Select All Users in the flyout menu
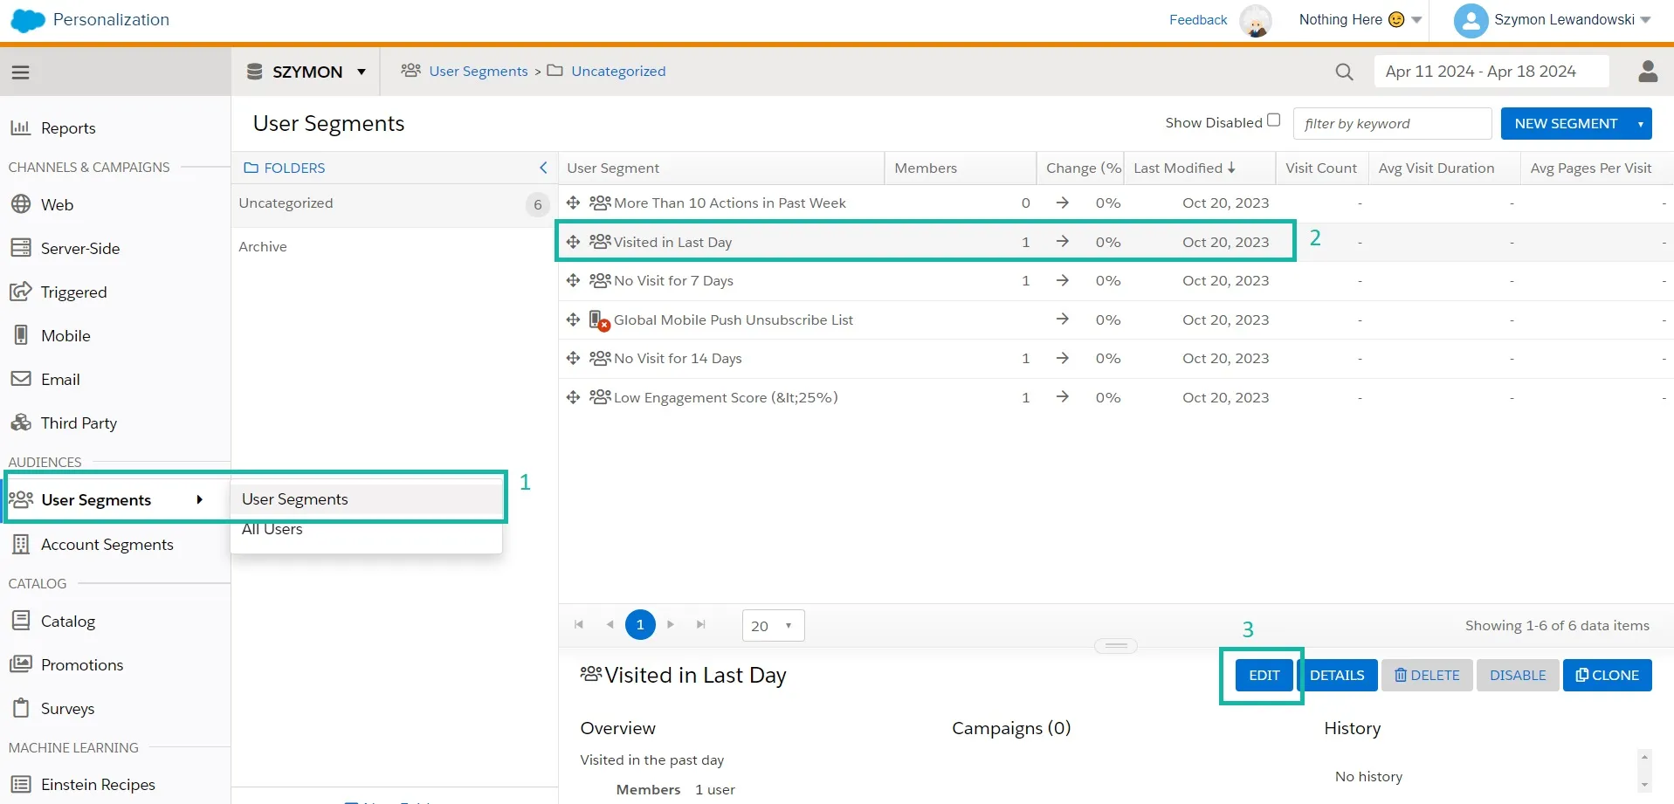This screenshot has width=1674, height=804. [x=272, y=529]
